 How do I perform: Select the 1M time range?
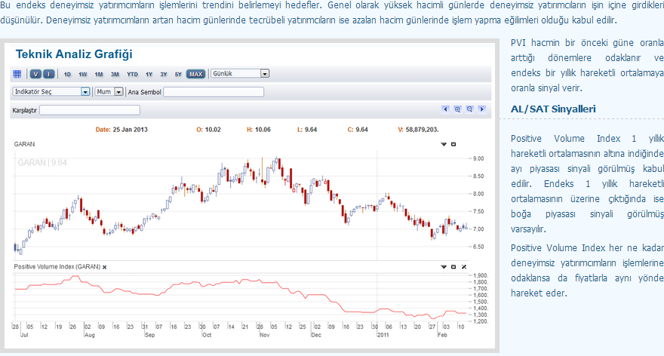(x=99, y=74)
